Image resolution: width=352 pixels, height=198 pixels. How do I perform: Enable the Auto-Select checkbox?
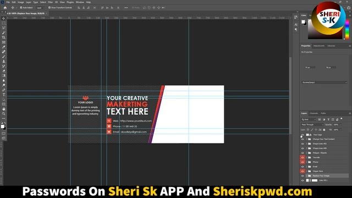pyautogui.click(x=21, y=8)
